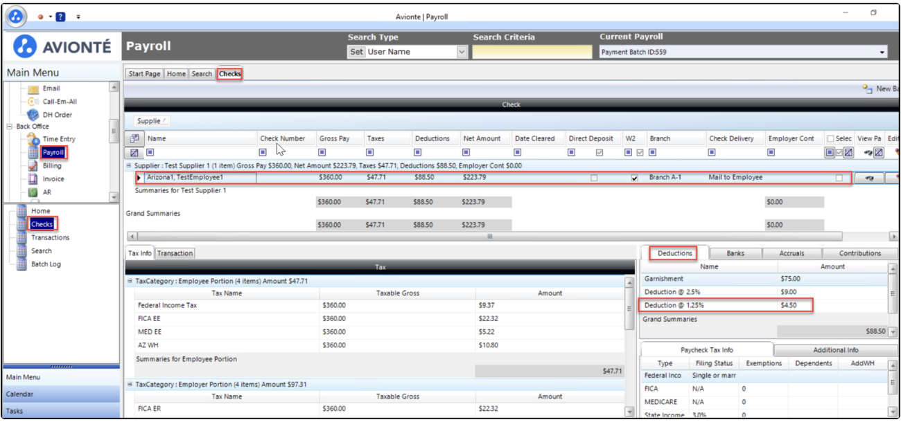Click the clear filters icon in grid

134,152
